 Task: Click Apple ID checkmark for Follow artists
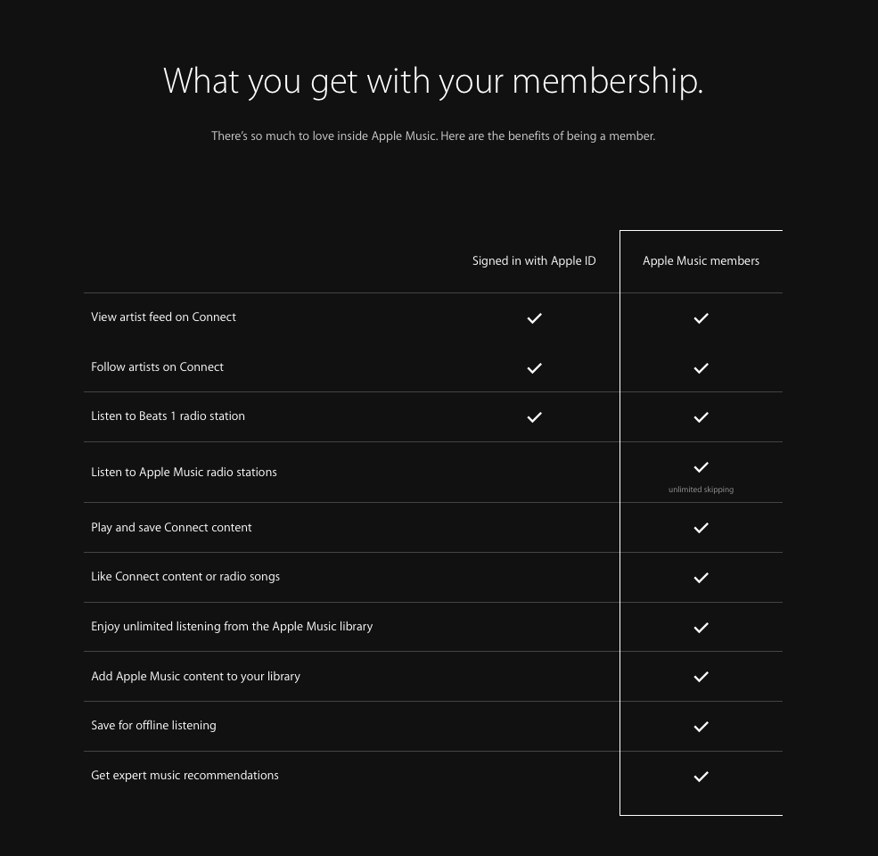[534, 368]
